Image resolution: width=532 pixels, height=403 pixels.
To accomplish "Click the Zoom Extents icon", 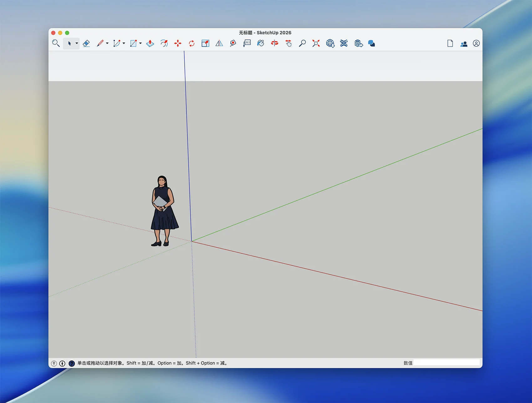I will [x=316, y=43].
